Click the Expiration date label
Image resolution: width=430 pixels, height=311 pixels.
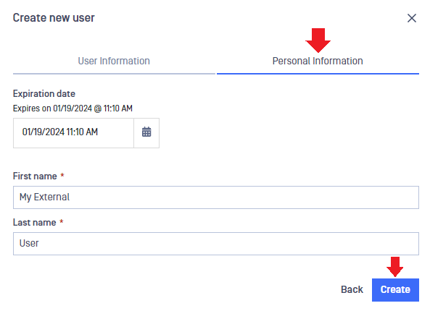pyautogui.click(x=44, y=94)
